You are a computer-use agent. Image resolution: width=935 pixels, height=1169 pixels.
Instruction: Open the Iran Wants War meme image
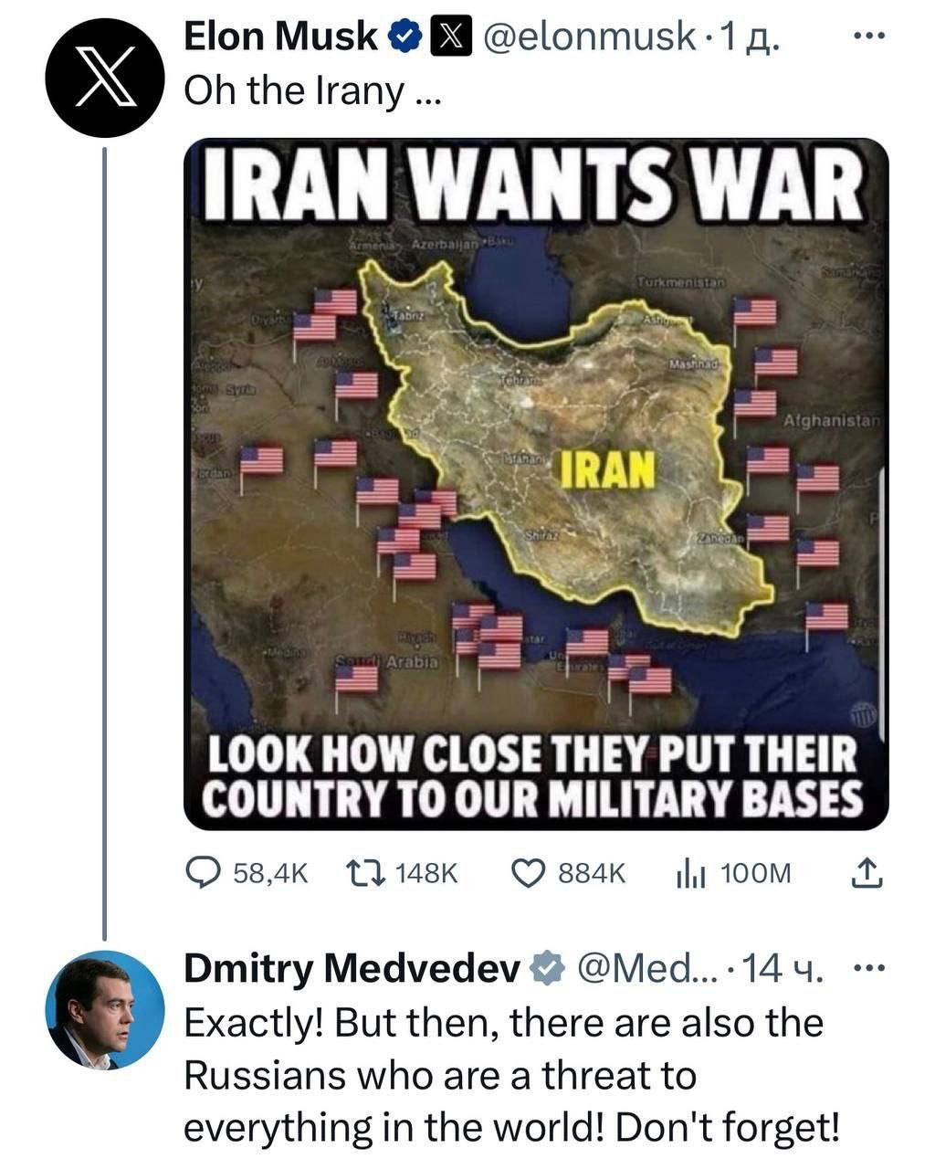tap(535, 484)
